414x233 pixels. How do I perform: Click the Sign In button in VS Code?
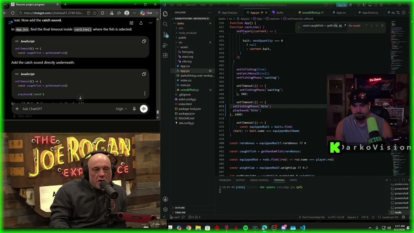point(342,5)
